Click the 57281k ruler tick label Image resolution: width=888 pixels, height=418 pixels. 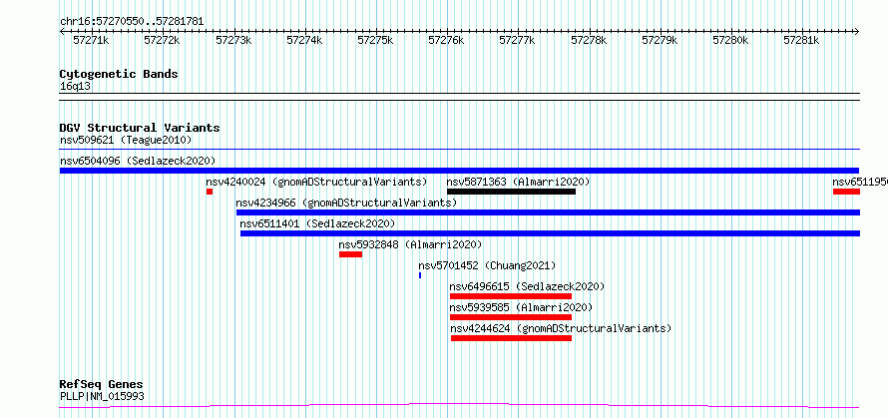click(x=801, y=40)
